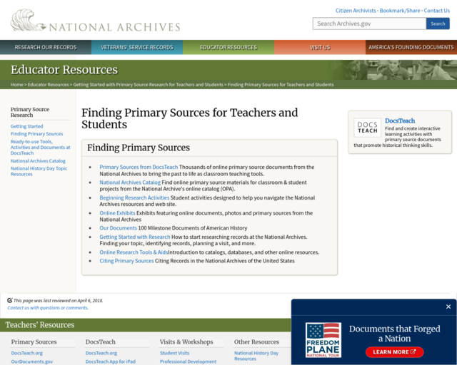Open the Bookmark/Share link
457x365 pixels.
pos(400,11)
